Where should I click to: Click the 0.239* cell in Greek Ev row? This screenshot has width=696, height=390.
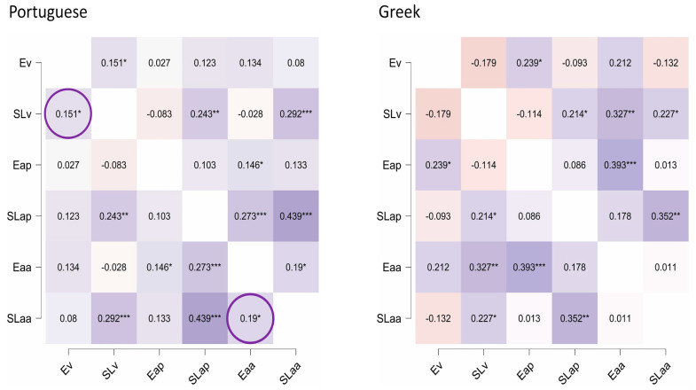pyautogui.click(x=529, y=63)
